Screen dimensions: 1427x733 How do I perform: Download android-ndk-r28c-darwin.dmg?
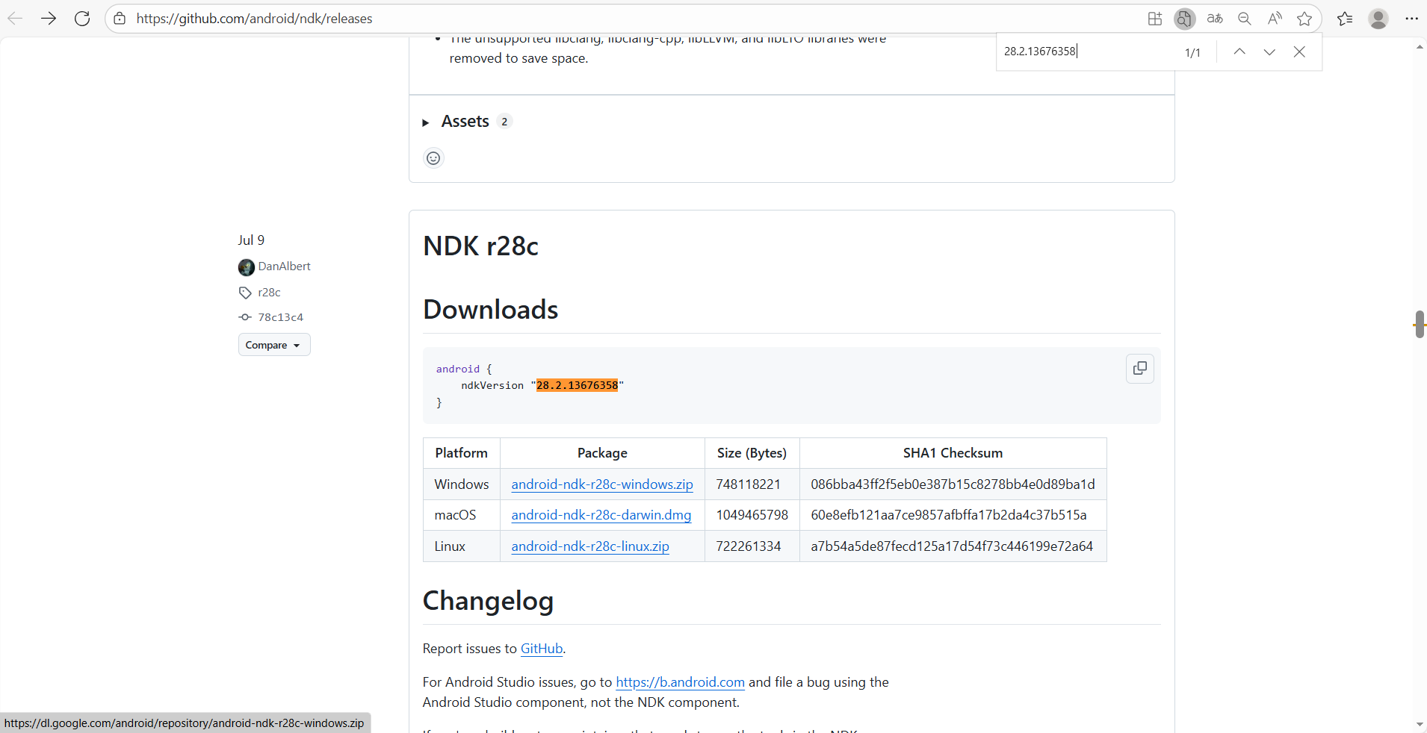(x=601, y=515)
